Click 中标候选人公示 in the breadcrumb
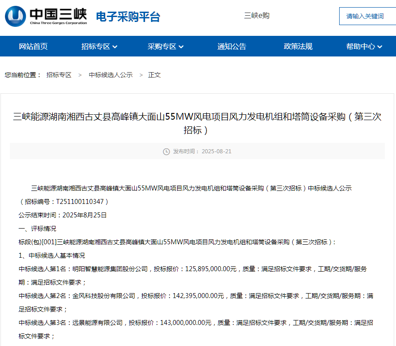 [111, 75]
